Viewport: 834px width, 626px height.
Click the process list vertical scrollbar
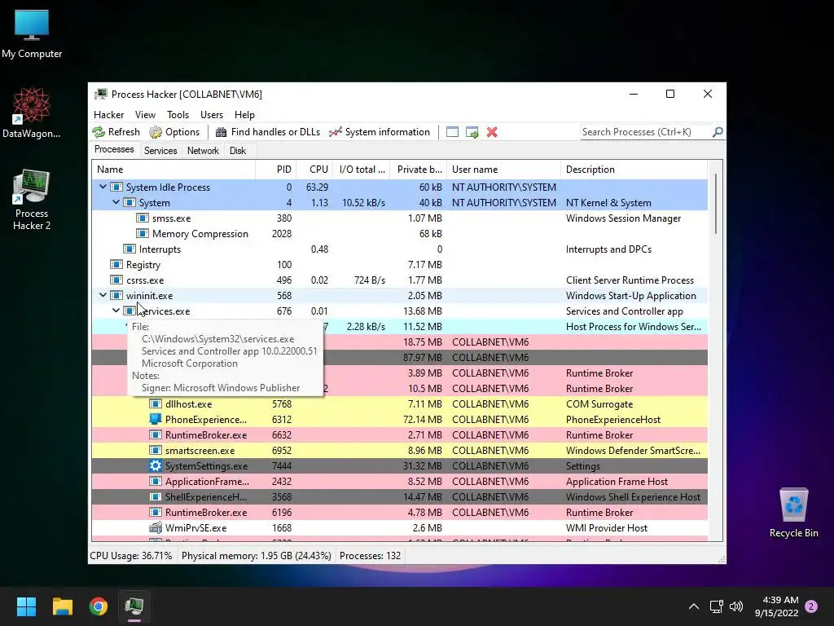coord(716,203)
